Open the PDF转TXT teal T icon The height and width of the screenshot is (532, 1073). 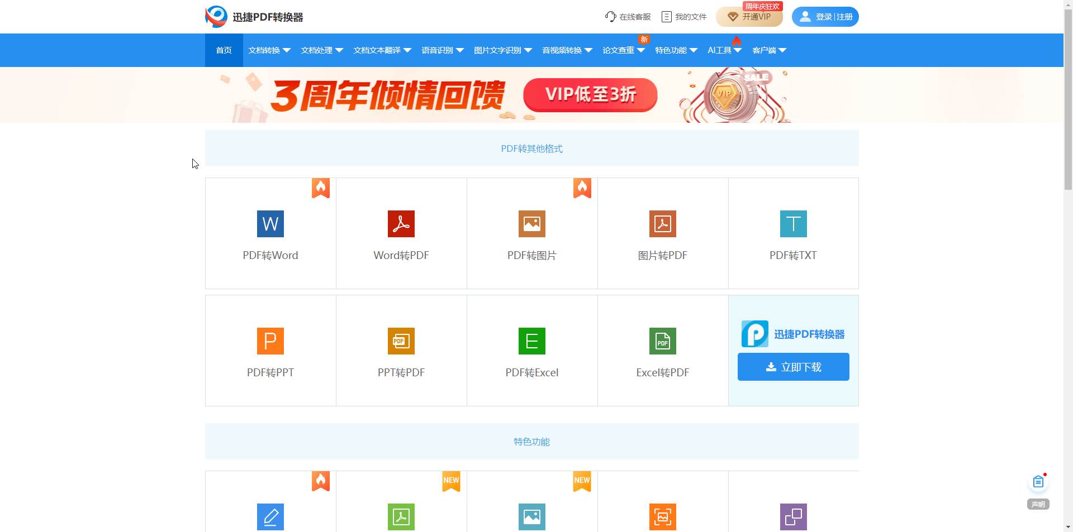coord(794,224)
